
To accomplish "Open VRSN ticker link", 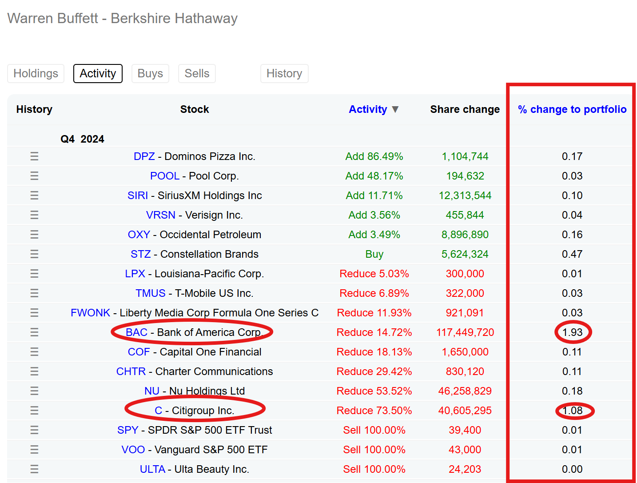I will click(161, 215).
